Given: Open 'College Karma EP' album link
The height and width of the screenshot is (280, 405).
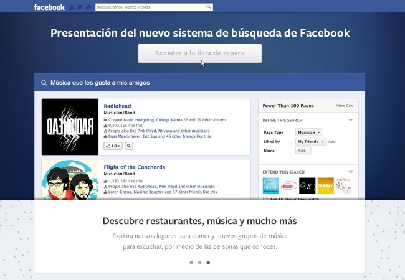Looking at the screenshot, I should click(172, 120).
